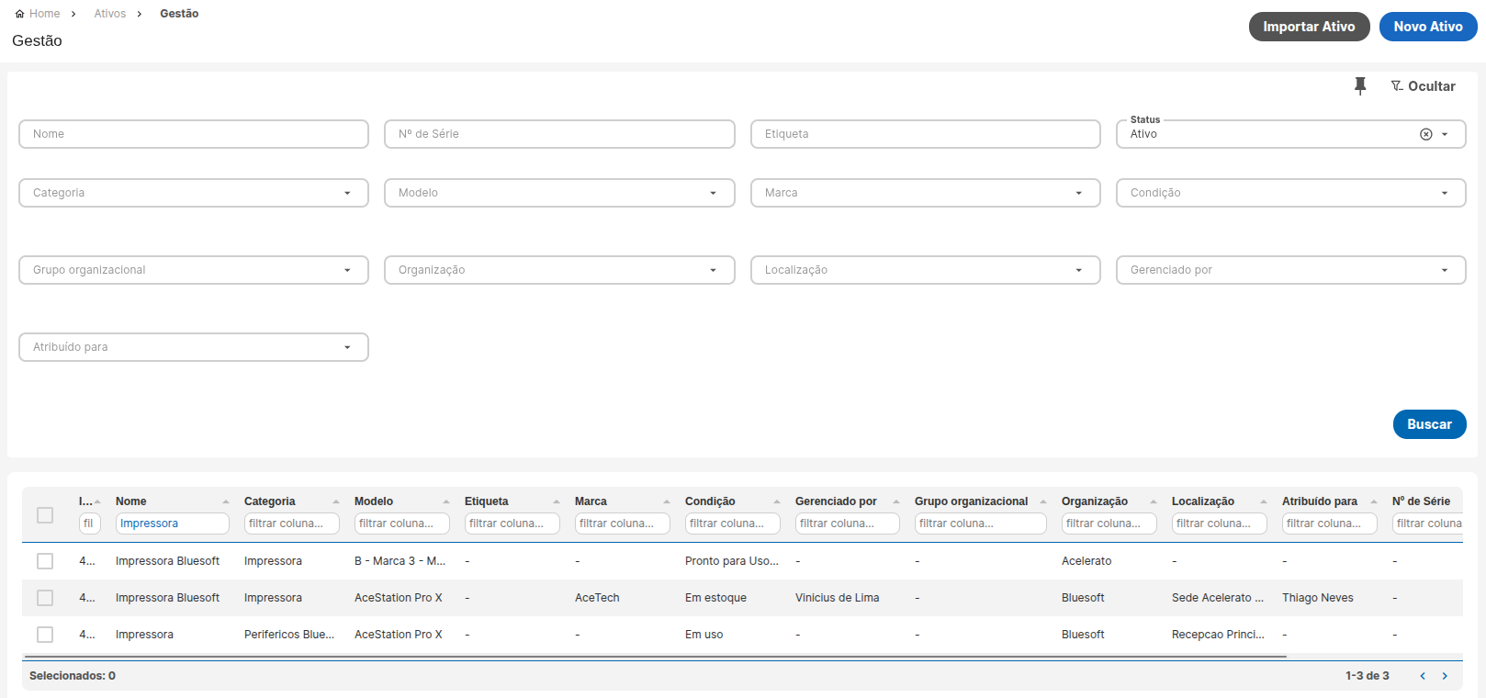Click the Vinicius de Lima cell
The height and width of the screenshot is (698, 1486).
pos(838,598)
